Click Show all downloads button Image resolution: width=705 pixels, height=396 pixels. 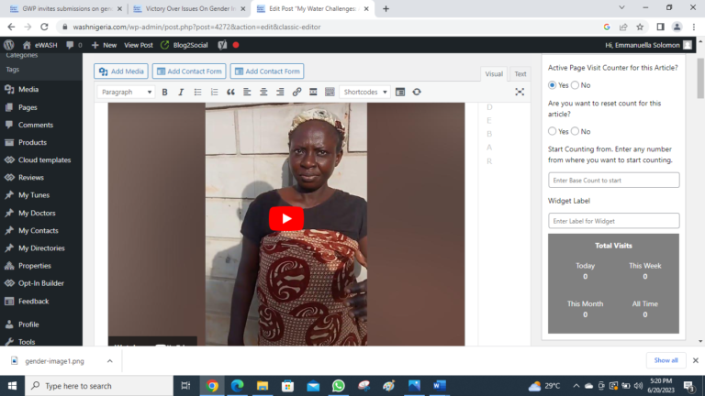pos(666,360)
